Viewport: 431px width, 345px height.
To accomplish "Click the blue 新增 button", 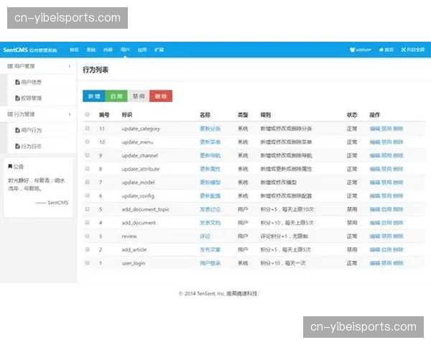I will (94, 96).
